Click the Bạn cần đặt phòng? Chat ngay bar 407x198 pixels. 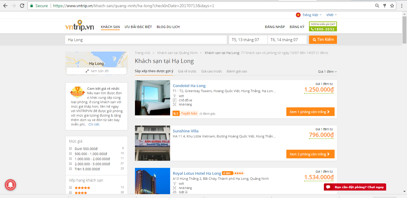point(355,187)
